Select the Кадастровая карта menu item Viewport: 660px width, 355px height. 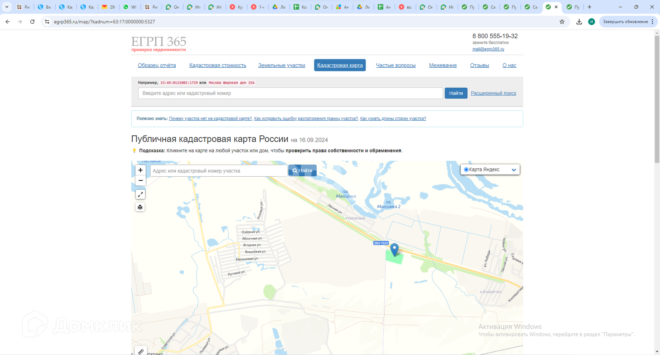pyautogui.click(x=340, y=65)
